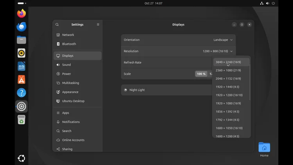Open Sharing settings
This screenshot has width=293, height=165.
(x=78, y=149)
